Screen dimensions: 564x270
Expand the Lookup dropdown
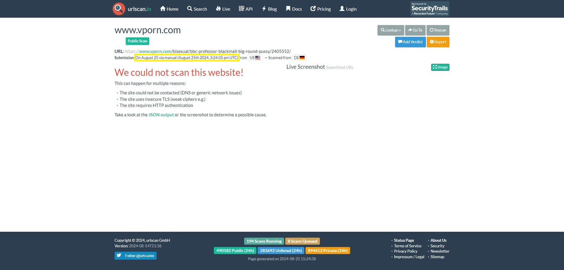tap(391, 30)
